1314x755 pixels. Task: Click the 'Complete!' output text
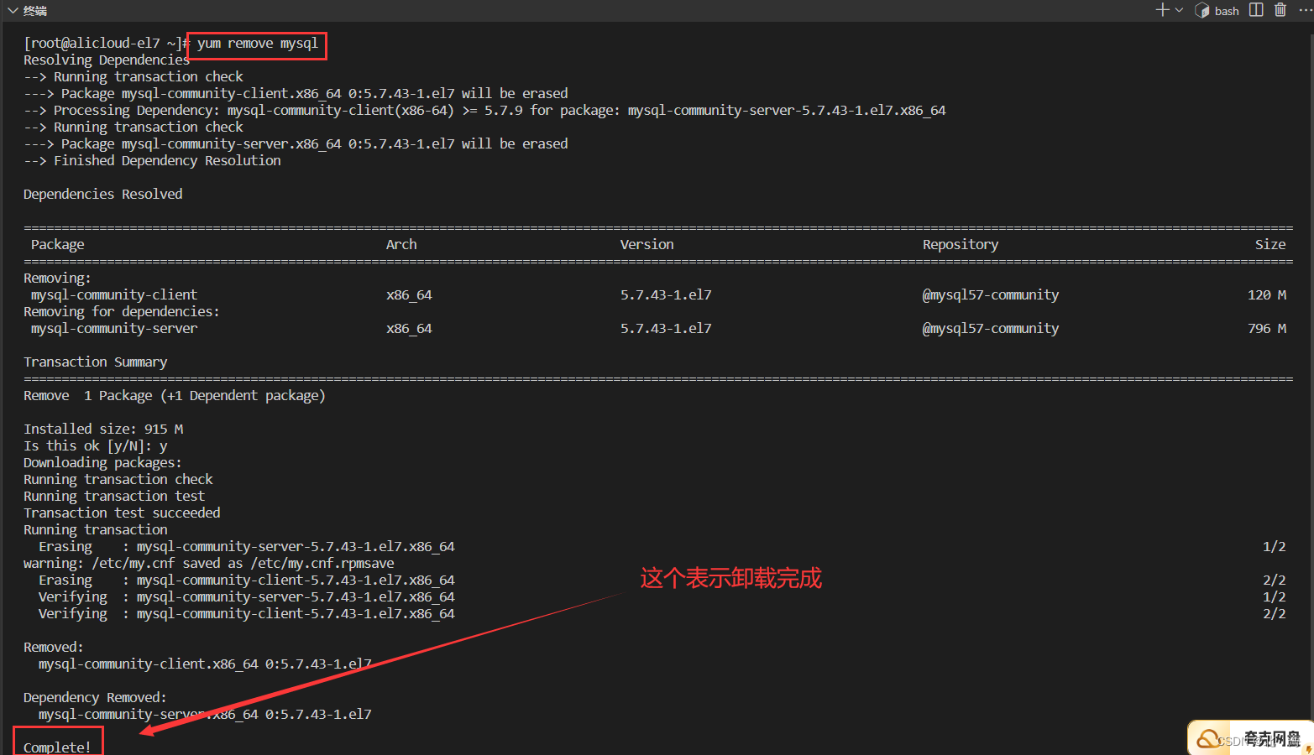(x=57, y=747)
